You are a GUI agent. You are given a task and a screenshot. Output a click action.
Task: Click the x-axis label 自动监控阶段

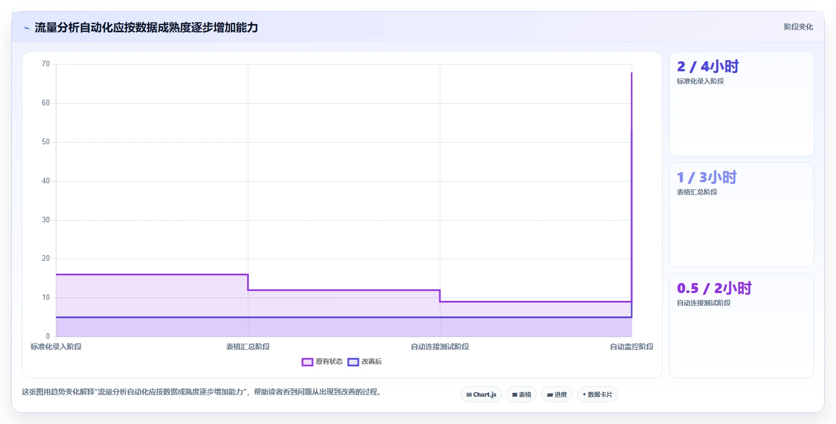click(632, 347)
